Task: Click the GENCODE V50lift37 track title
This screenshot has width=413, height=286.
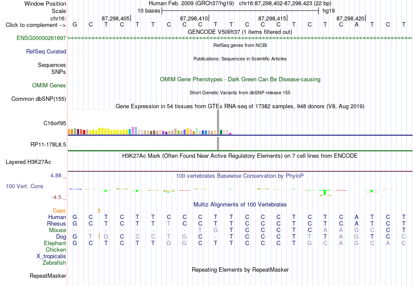Action: 240,32
